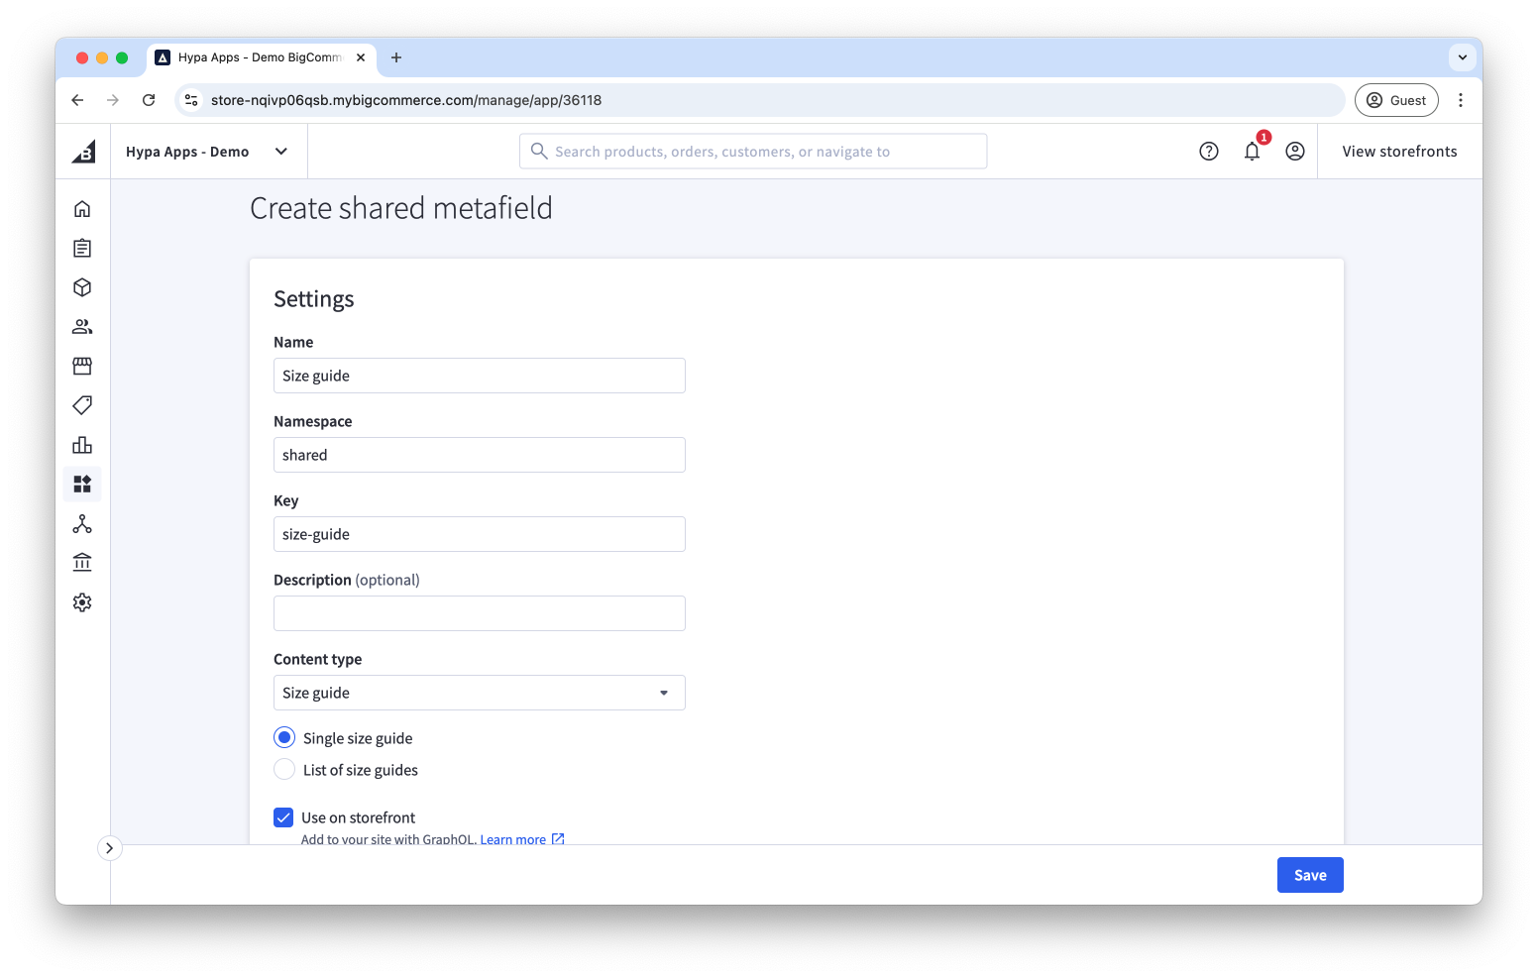Open the Customers people icon
The width and height of the screenshot is (1538, 978).
(x=82, y=326)
